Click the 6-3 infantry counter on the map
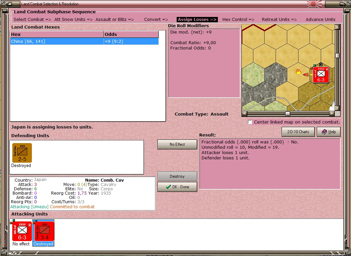Viewport: 351px width, 256px height. click(321, 75)
